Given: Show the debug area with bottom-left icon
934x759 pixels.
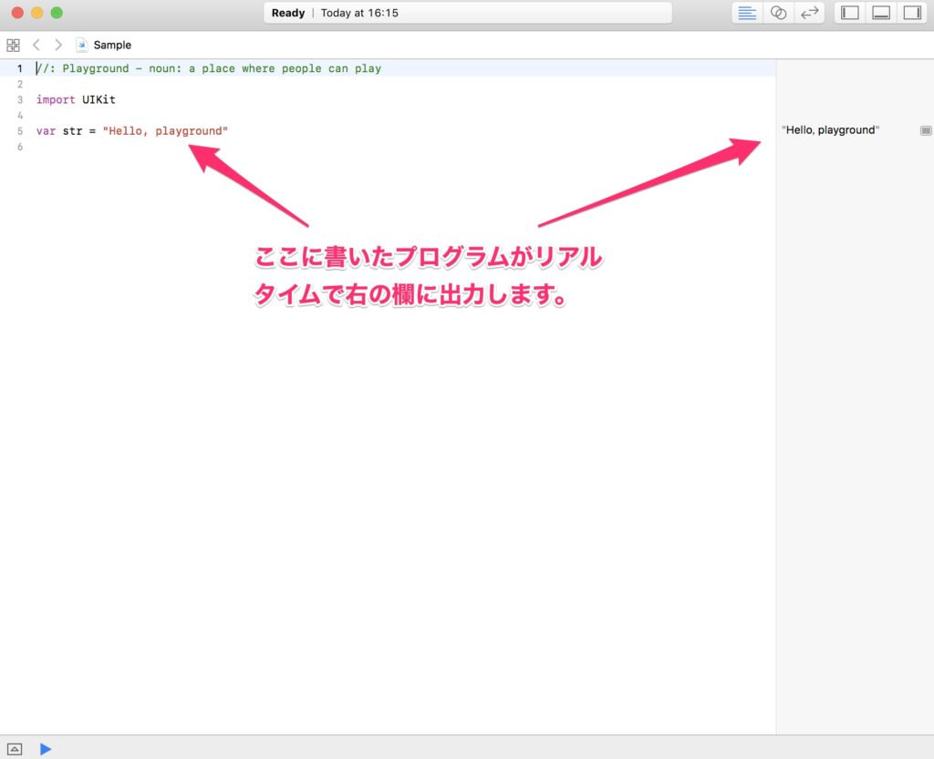Looking at the screenshot, I should coord(15,749).
